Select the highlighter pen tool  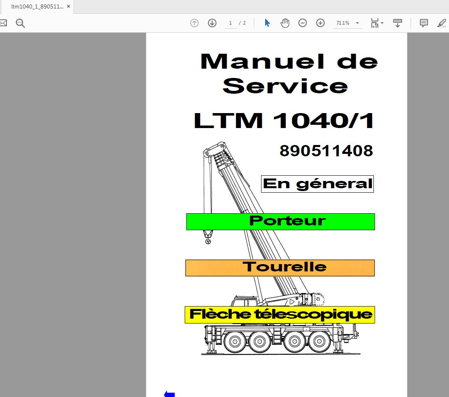442,23
